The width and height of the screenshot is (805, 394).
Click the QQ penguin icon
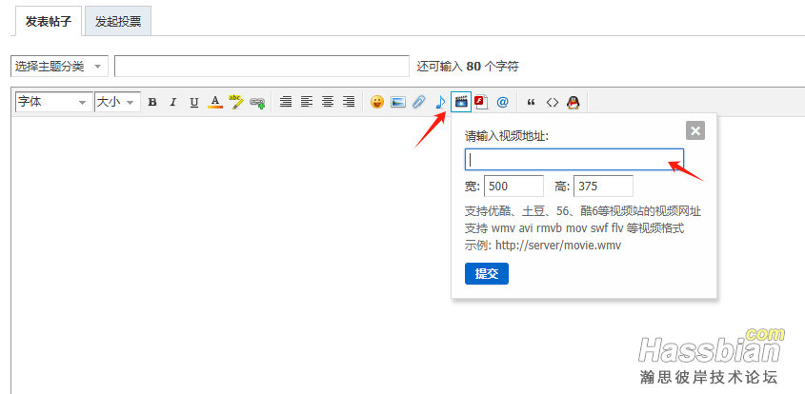573,102
